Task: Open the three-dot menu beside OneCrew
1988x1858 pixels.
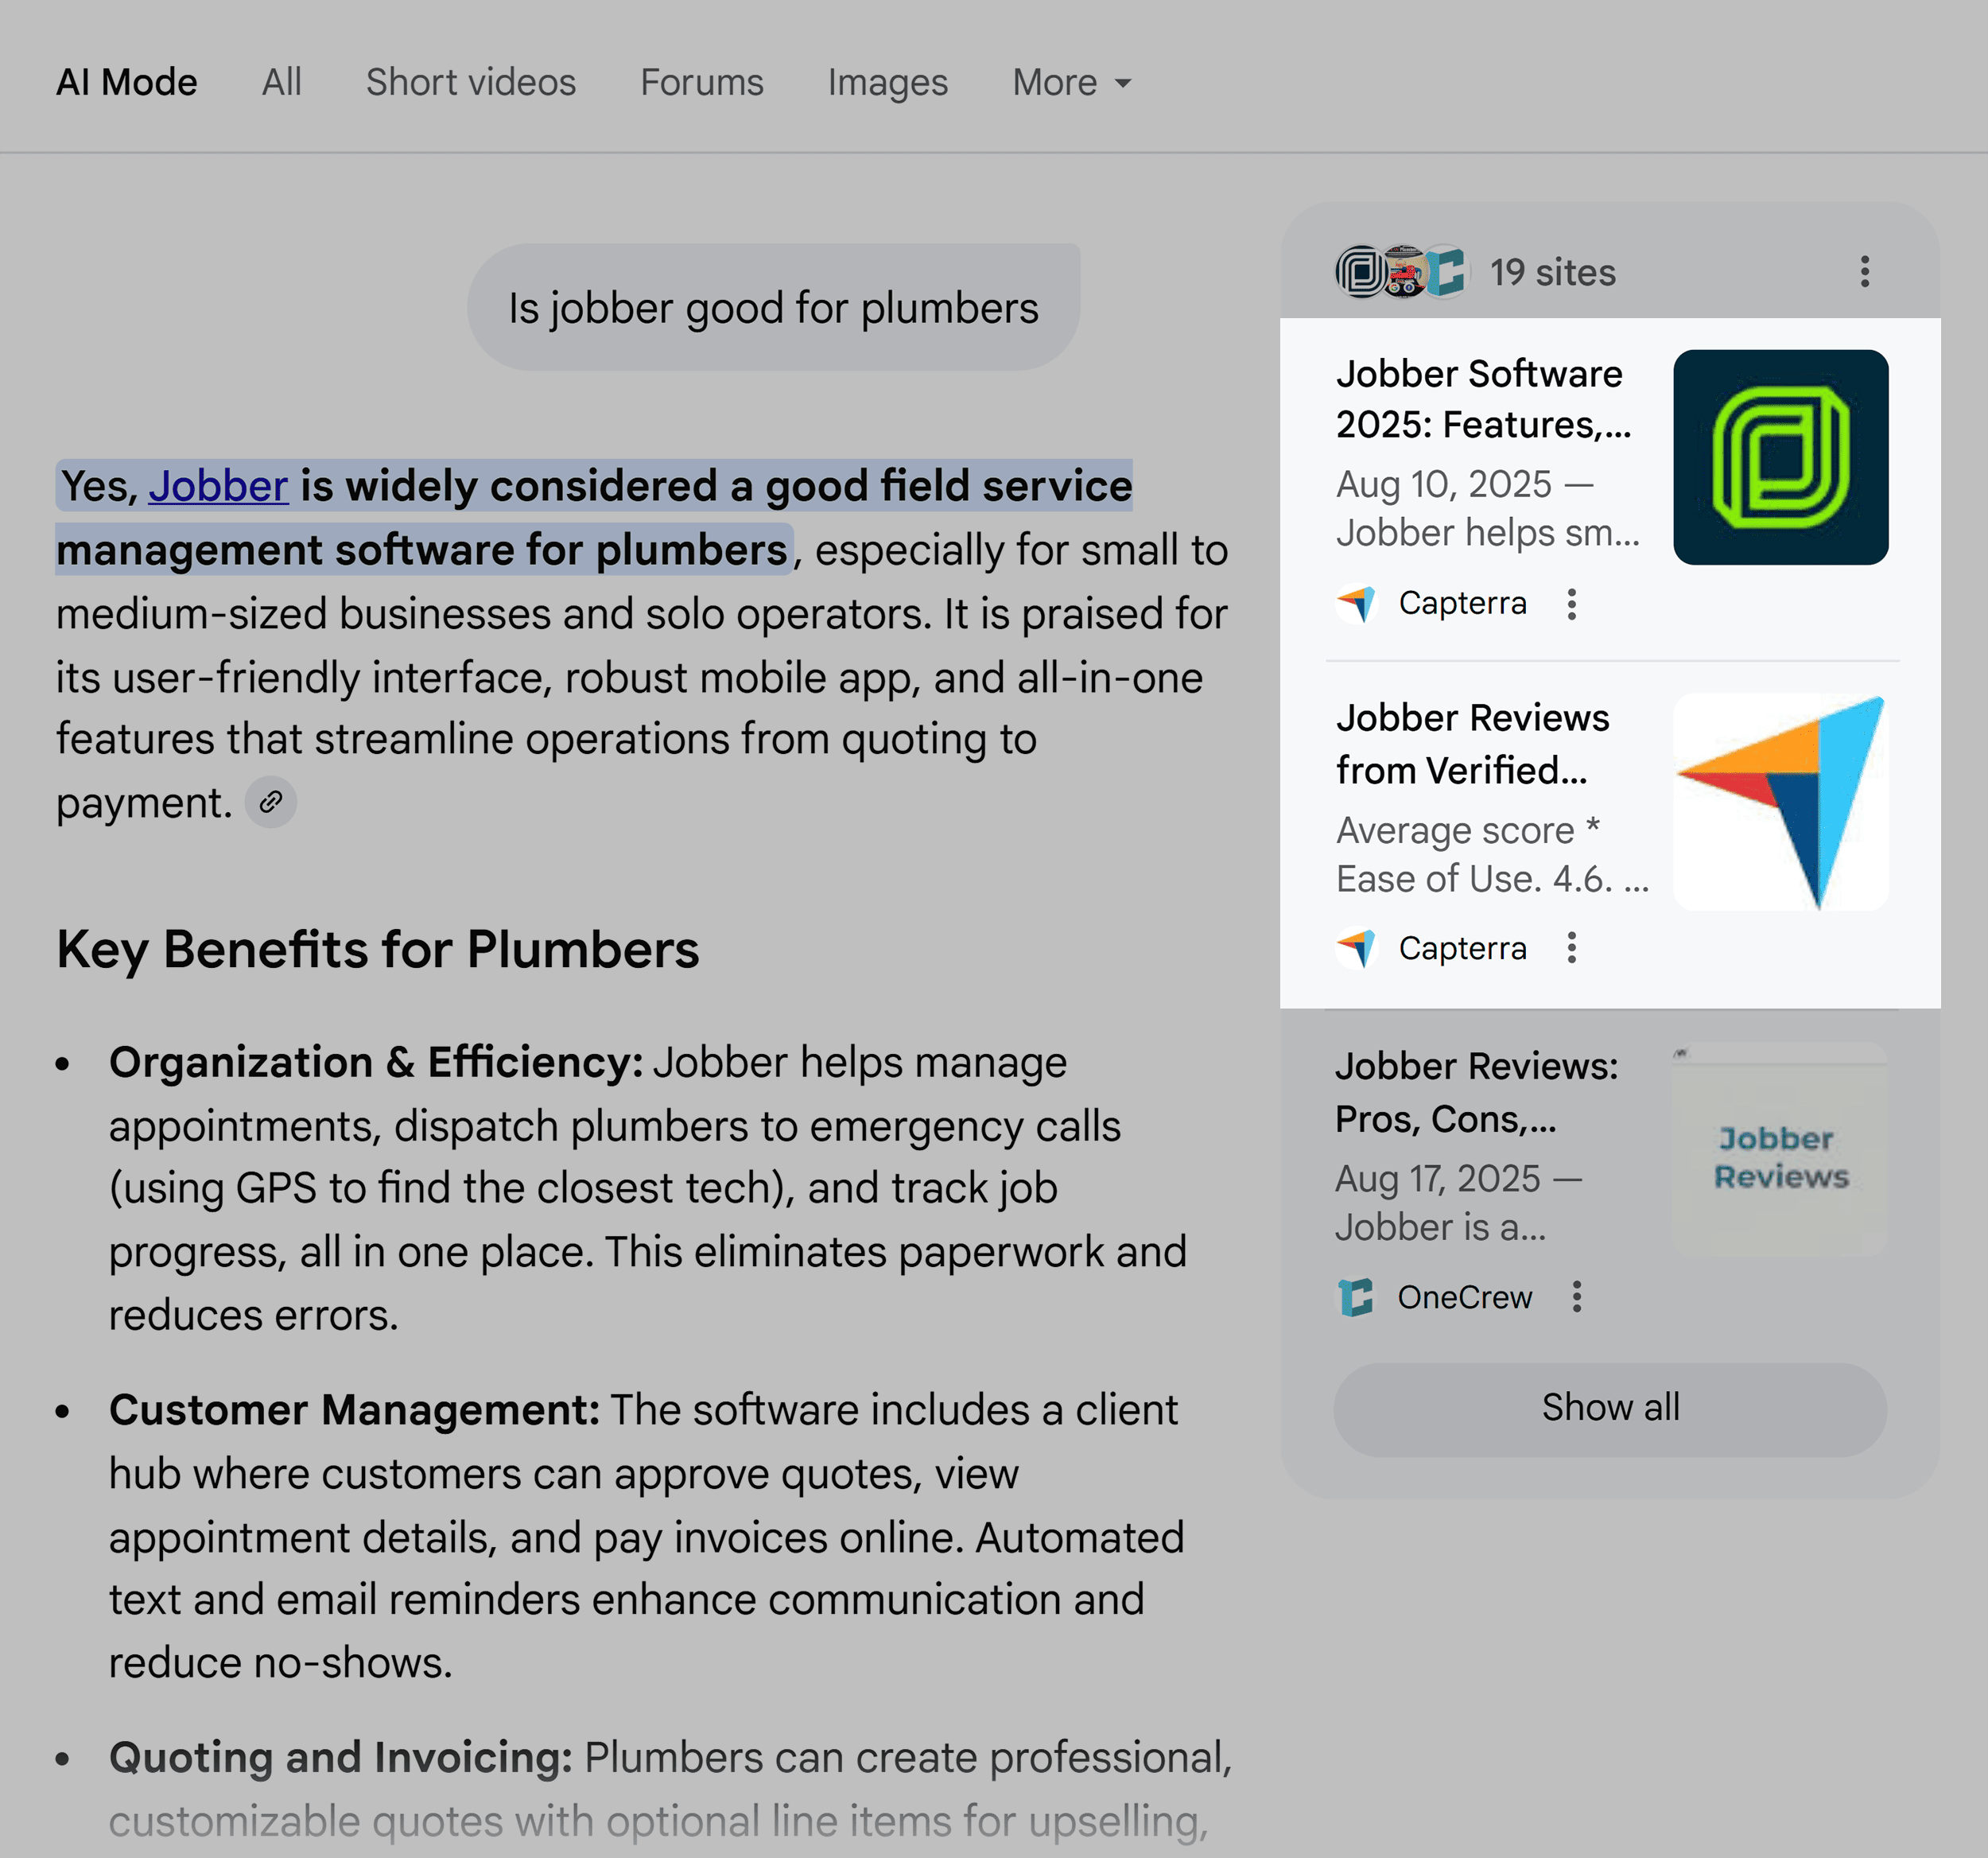Action: tap(1578, 1297)
